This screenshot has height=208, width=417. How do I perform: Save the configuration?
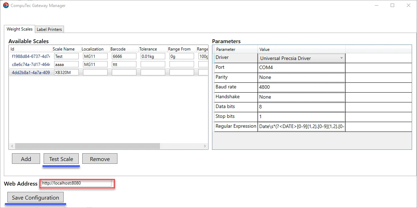36,197
